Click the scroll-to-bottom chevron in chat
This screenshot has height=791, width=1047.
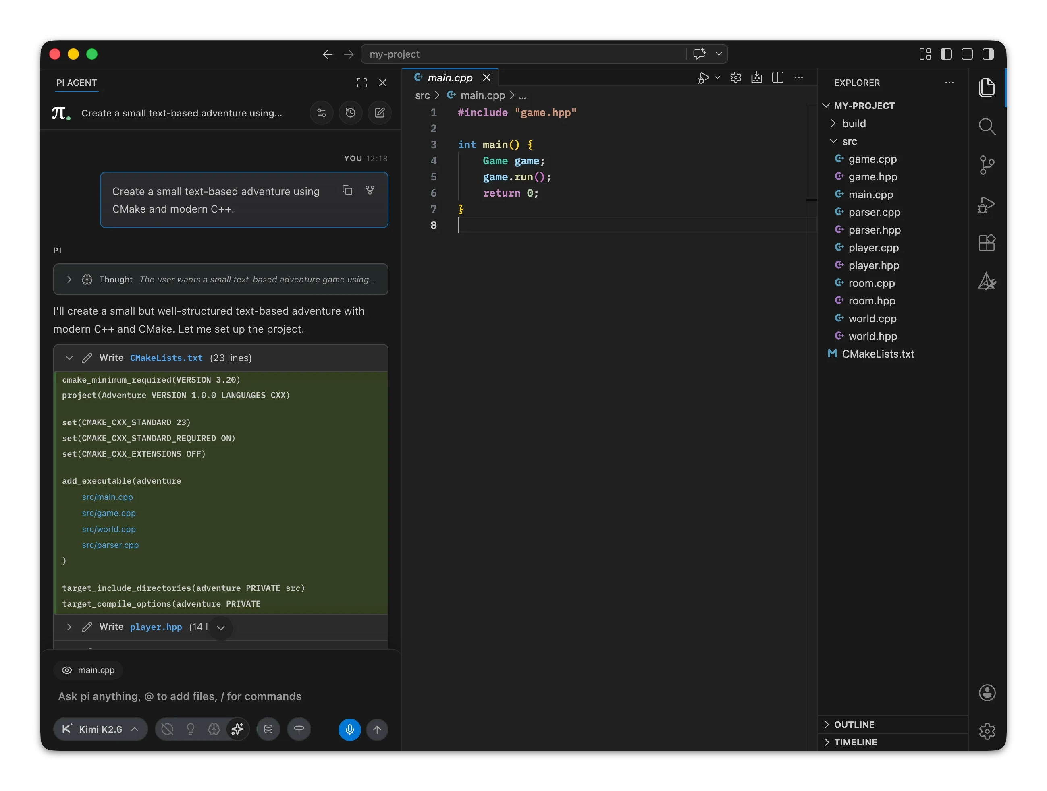click(x=220, y=628)
